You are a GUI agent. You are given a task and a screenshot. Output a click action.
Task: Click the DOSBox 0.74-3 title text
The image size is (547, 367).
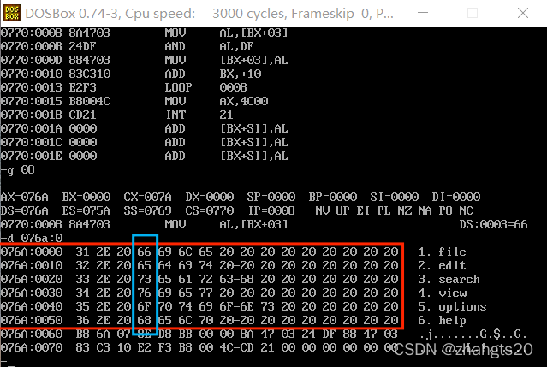click(210, 14)
